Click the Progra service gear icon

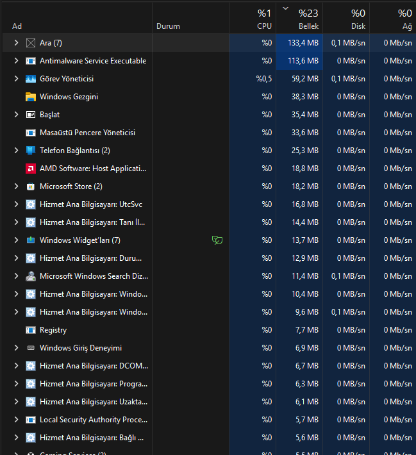[x=31, y=384]
